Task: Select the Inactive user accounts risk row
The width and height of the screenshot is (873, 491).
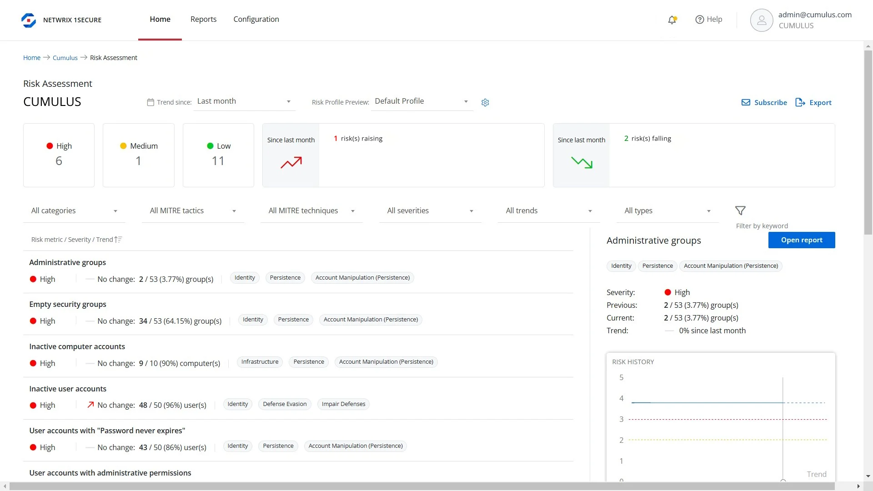Action: pos(298,398)
